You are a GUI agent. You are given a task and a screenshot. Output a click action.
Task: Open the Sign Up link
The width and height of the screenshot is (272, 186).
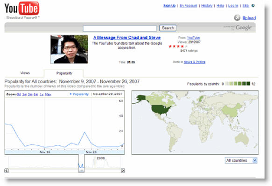(x=169, y=6)
